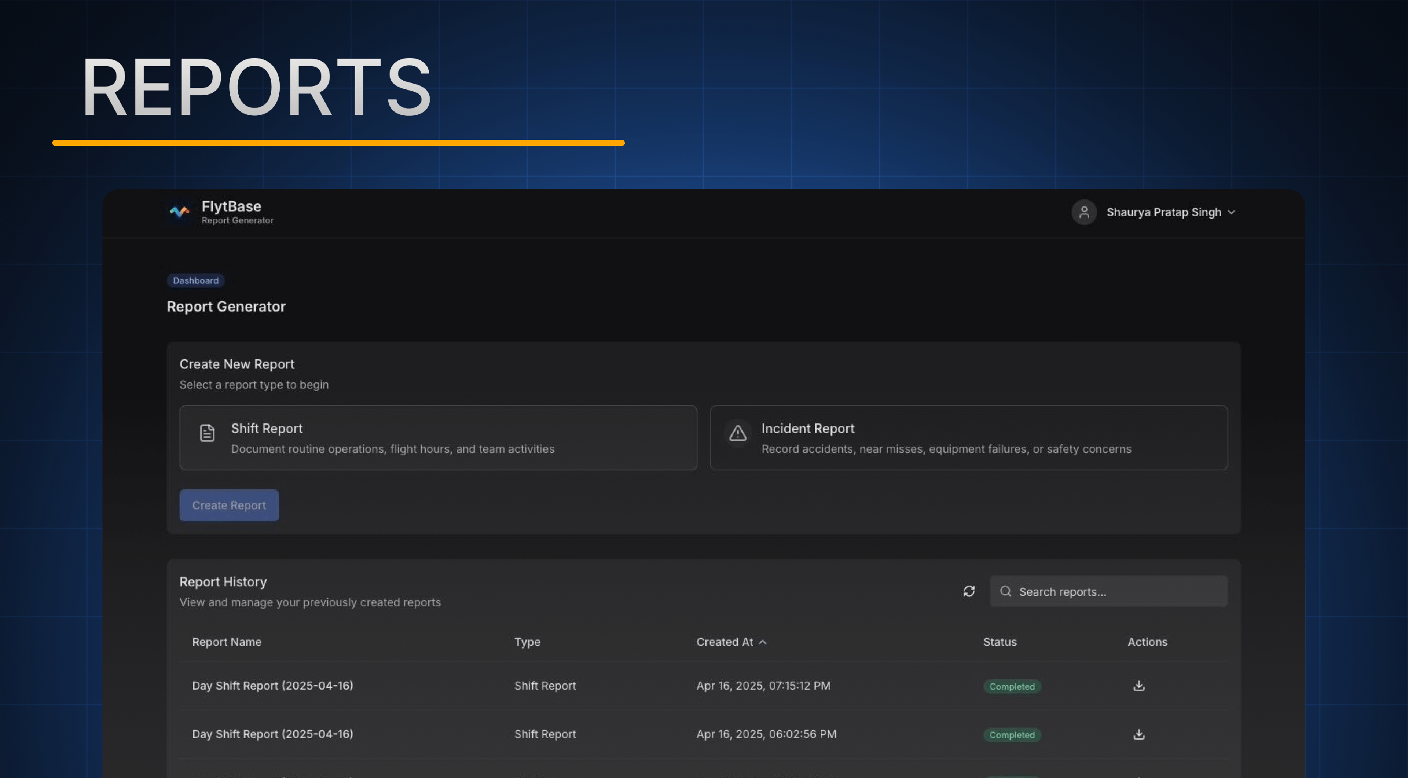
Task: Sort by Created At column
Action: pyautogui.click(x=731, y=642)
